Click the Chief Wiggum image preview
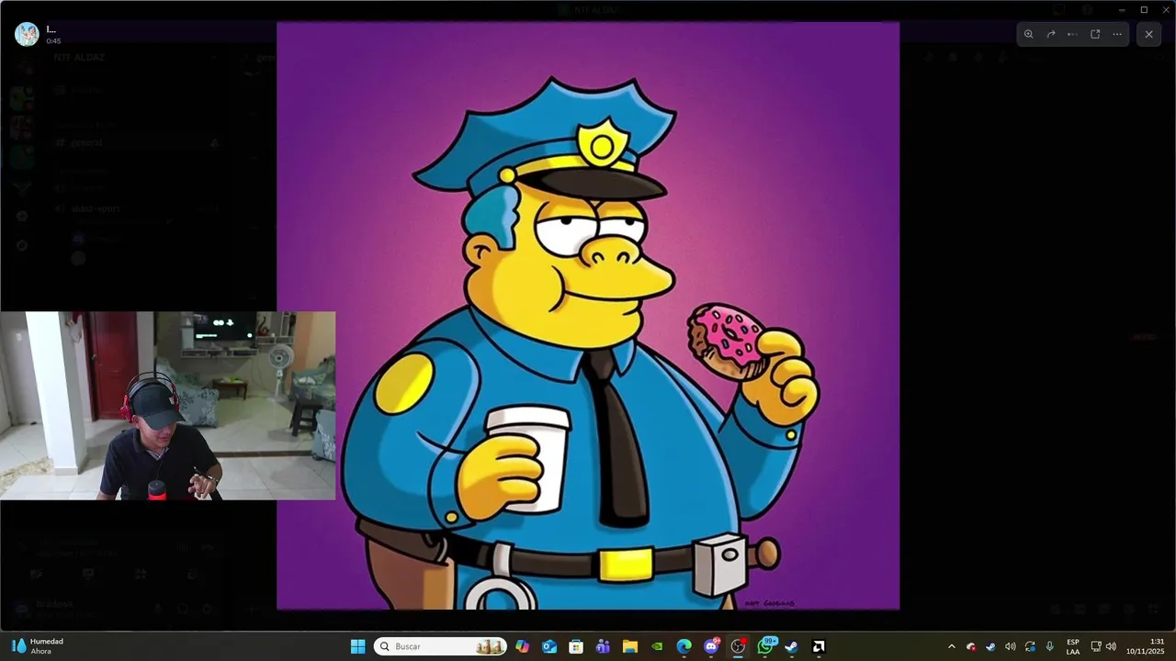This screenshot has height=661, width=1176. [588, 316]
